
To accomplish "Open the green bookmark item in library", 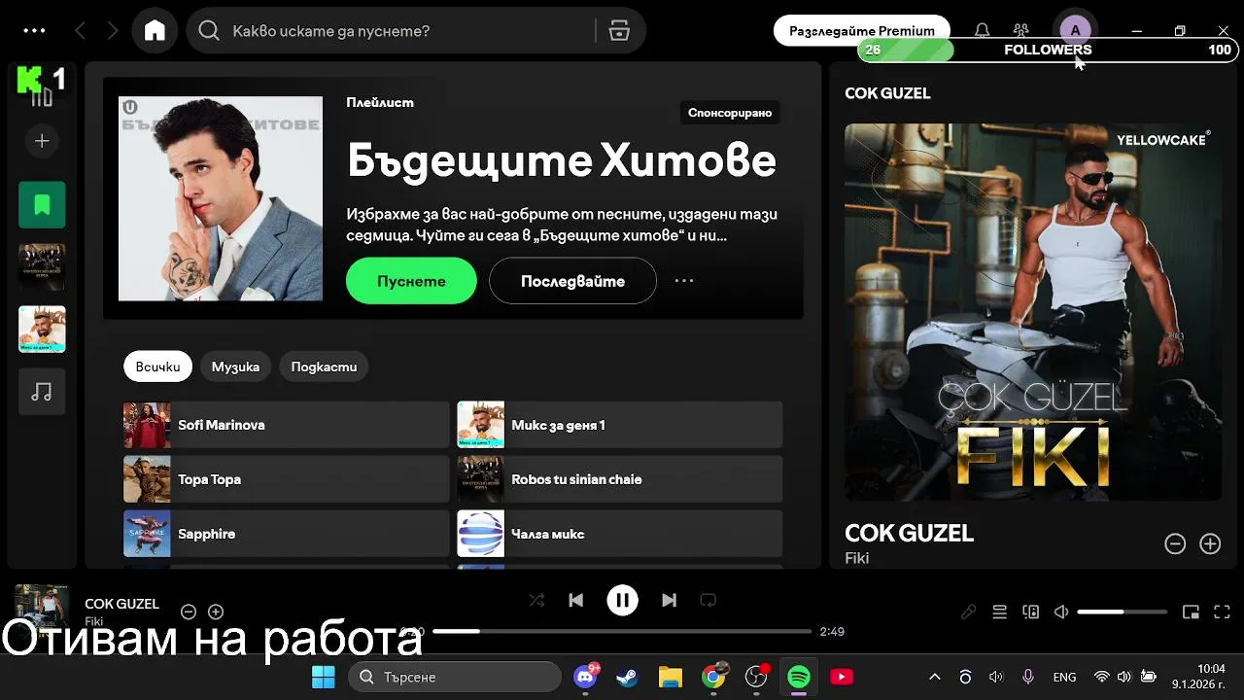I will coord(42,205).
